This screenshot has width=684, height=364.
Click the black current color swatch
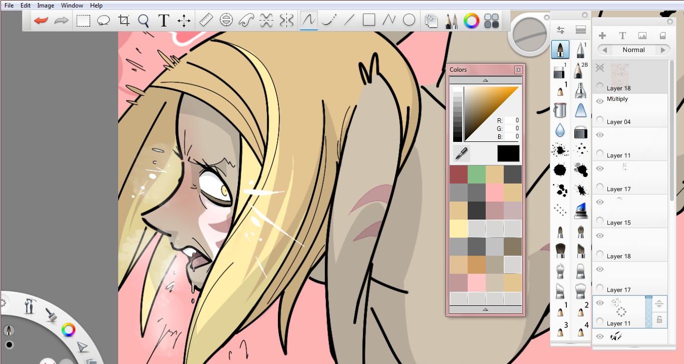click(508, 153)
